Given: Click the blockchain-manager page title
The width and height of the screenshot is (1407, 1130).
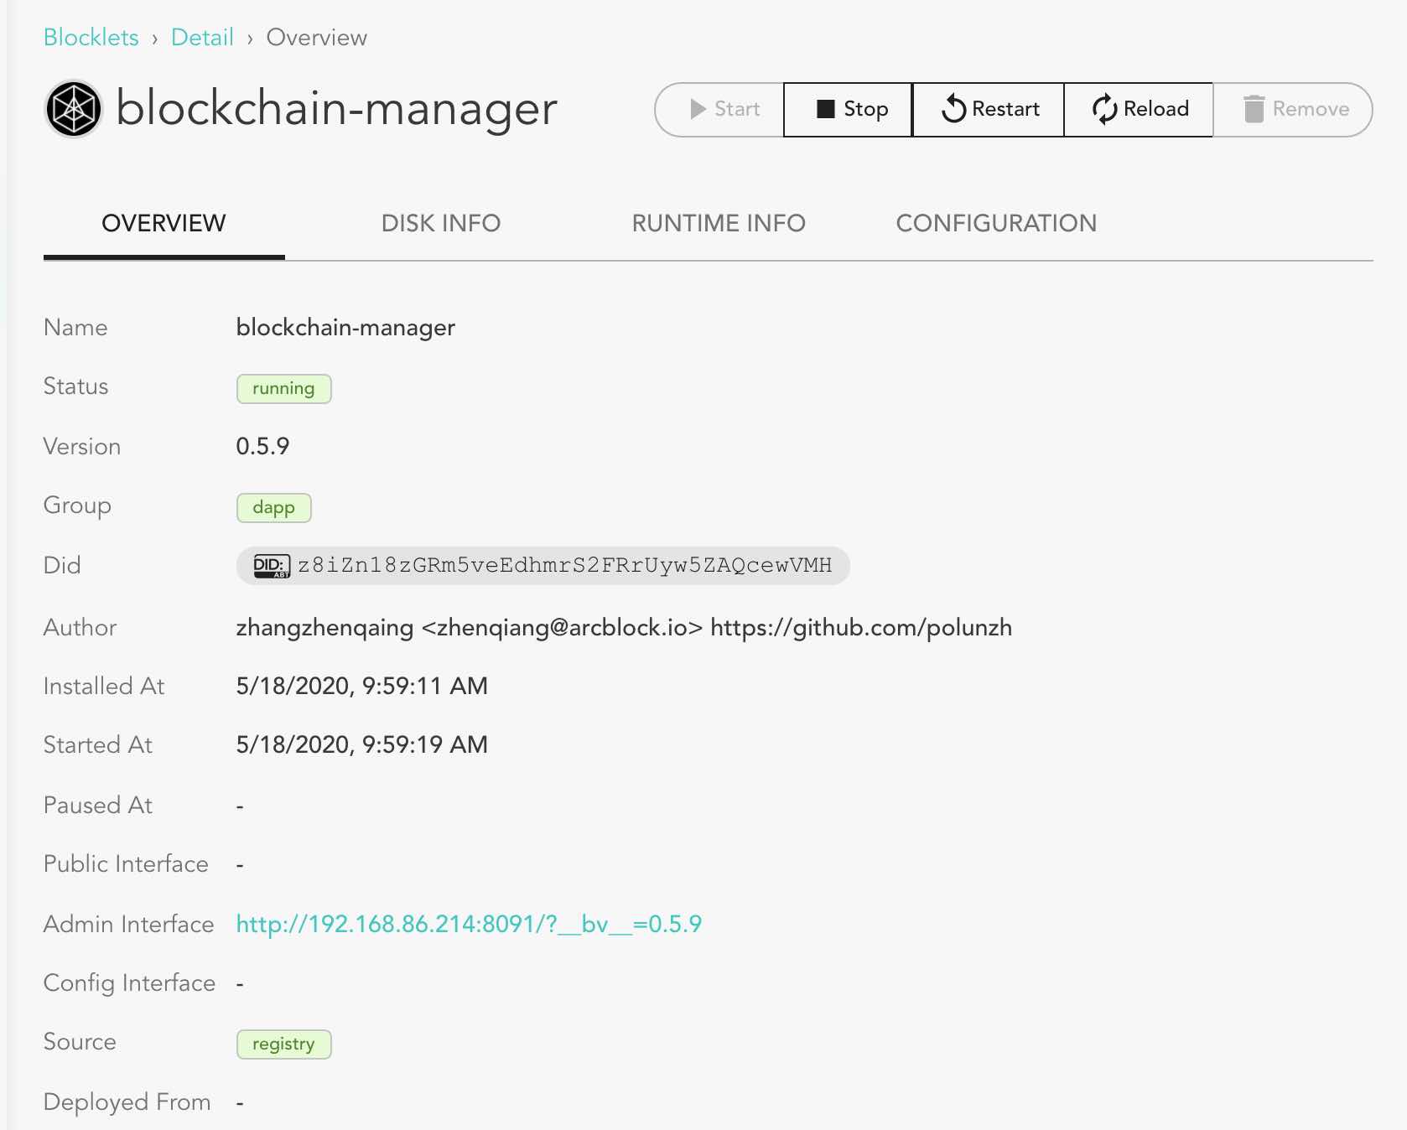Looking at the screenshot, I should [336, 109].
